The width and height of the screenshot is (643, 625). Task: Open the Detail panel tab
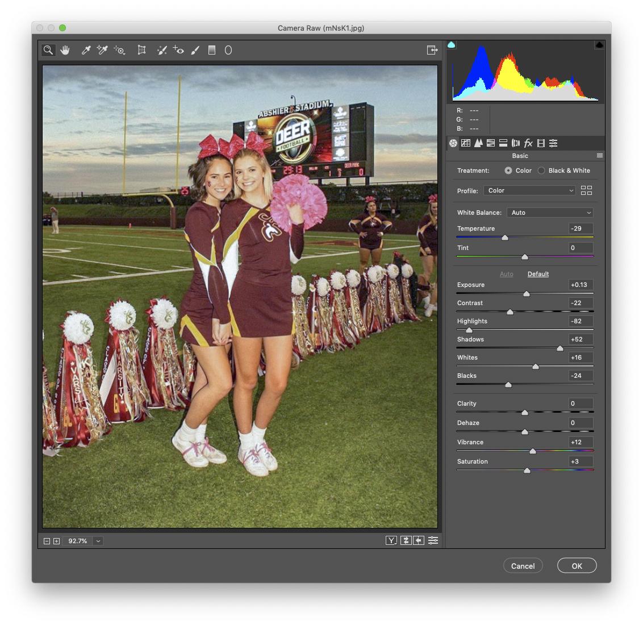coord(478,143)
